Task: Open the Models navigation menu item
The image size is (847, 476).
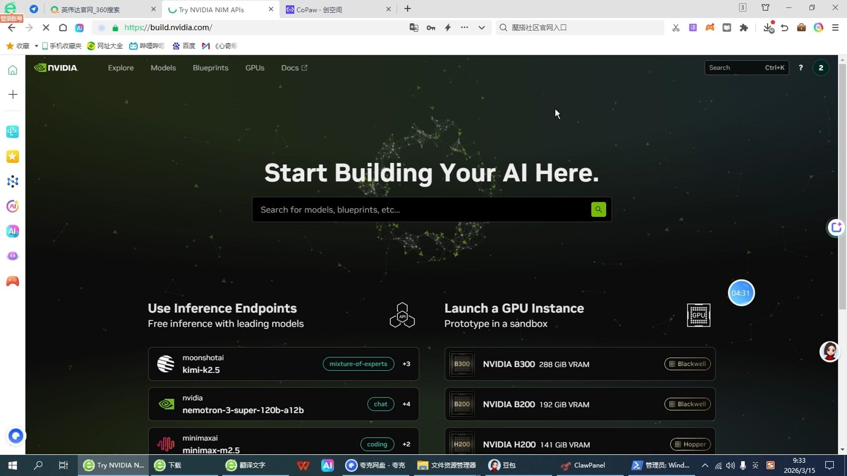Action: tap(163, 68)
